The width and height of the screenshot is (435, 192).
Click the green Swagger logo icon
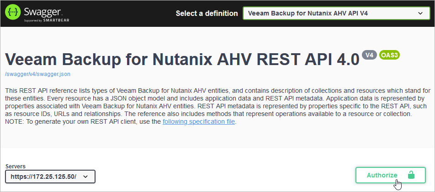tap(12, 13)
